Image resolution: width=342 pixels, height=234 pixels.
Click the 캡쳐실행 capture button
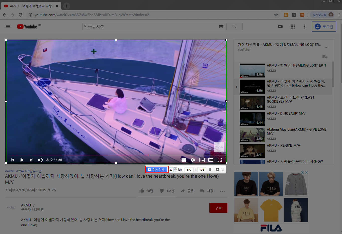point(157,170)
